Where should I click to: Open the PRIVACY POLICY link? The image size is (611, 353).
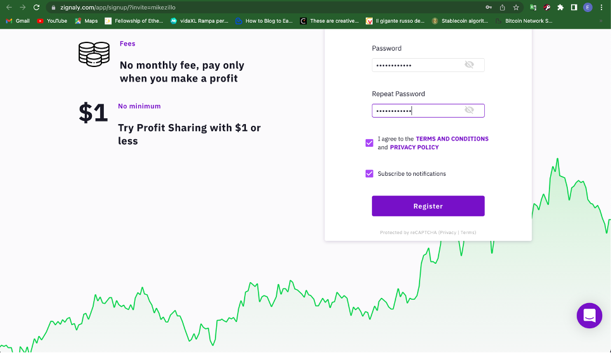pyautogui.click(x=415, y=147)
